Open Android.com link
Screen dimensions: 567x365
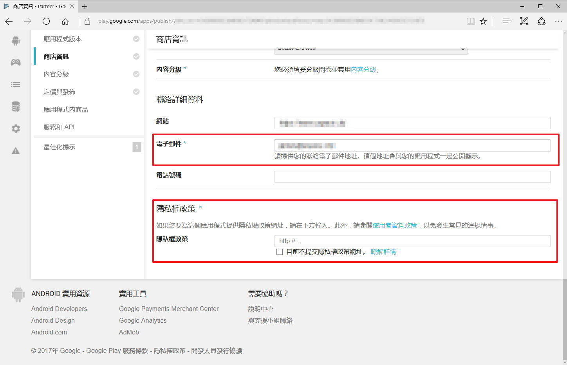click(49, 332)
